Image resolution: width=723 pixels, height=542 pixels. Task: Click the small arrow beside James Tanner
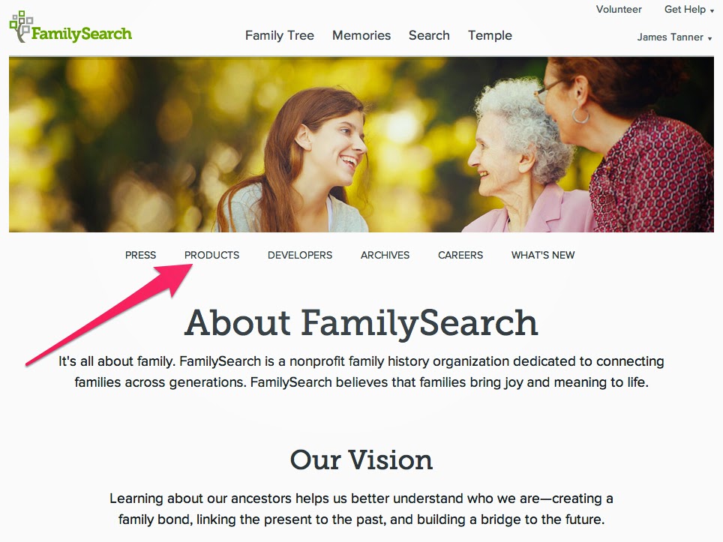(x=709, y=39)
